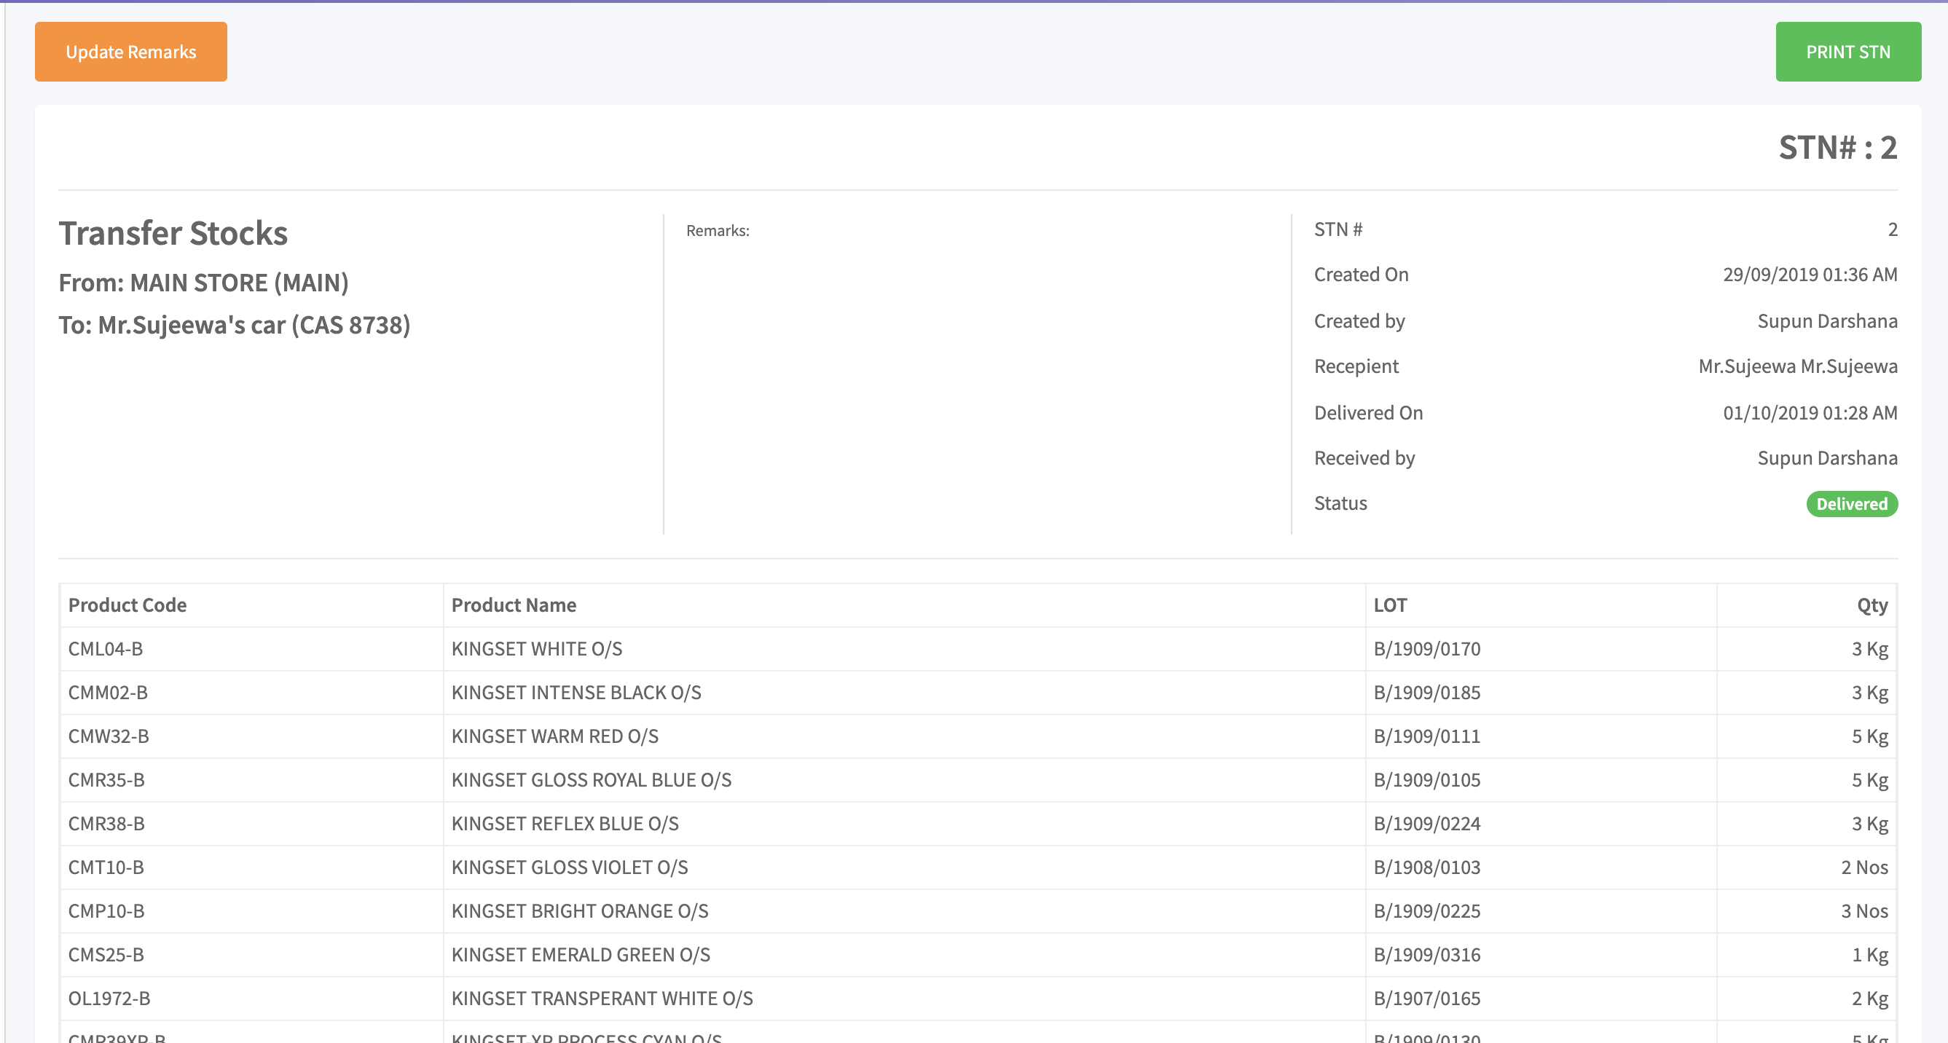Click the Update Remarks button
The width and height of the screenshot is (1948, 1043).
(131, 52)
